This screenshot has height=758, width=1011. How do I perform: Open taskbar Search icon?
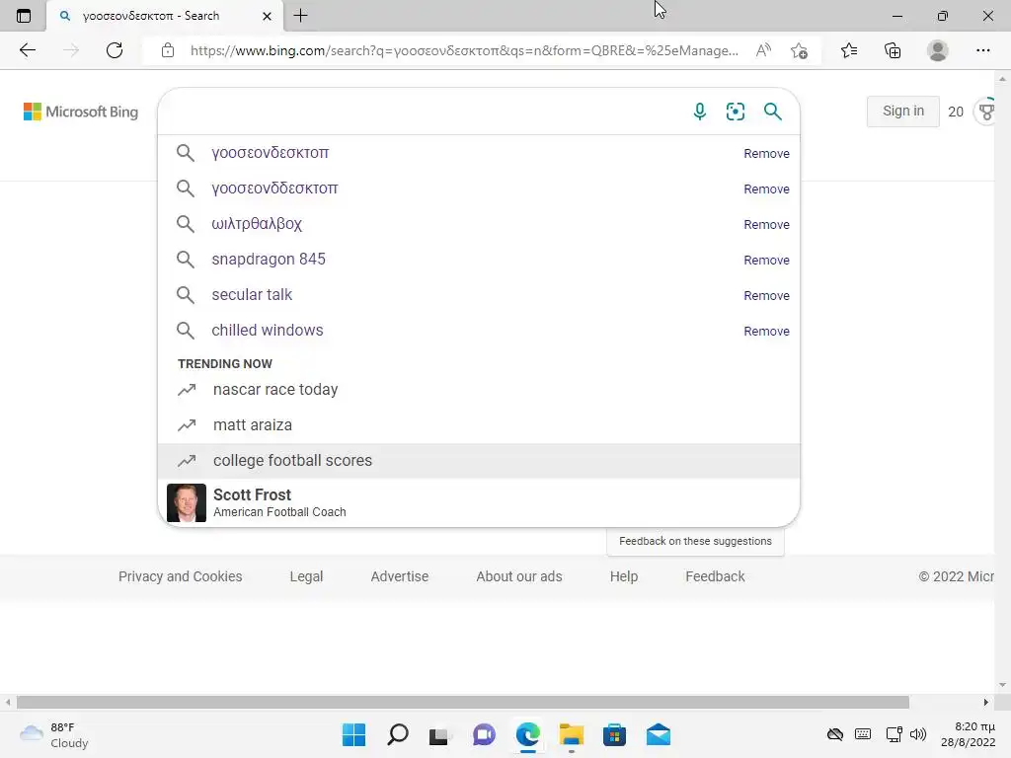point(398,734)
